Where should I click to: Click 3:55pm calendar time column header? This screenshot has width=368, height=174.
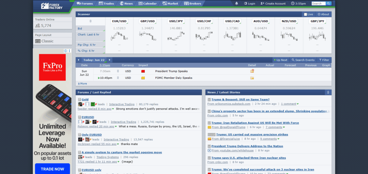105,65
